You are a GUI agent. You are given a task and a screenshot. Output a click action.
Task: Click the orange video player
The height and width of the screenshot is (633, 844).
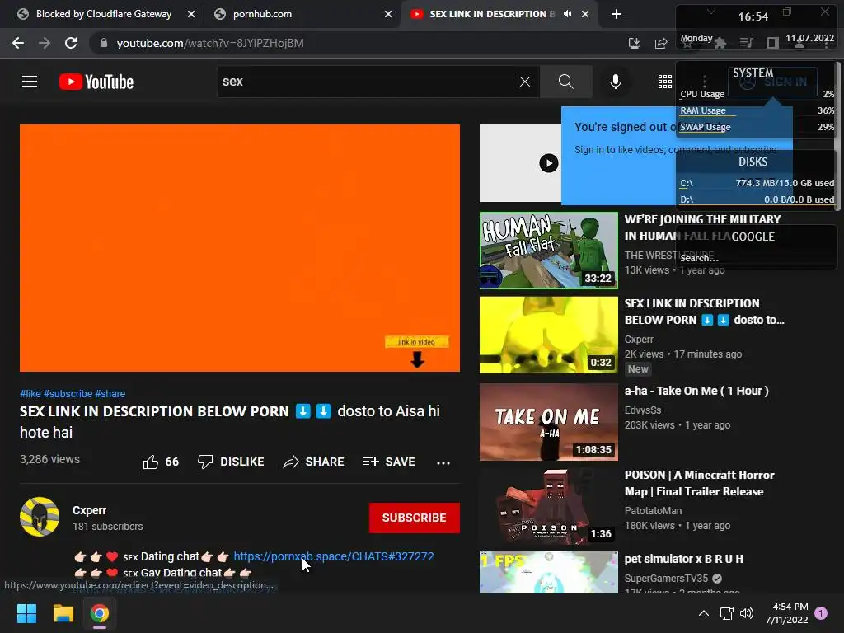click(x=240, y=247)
